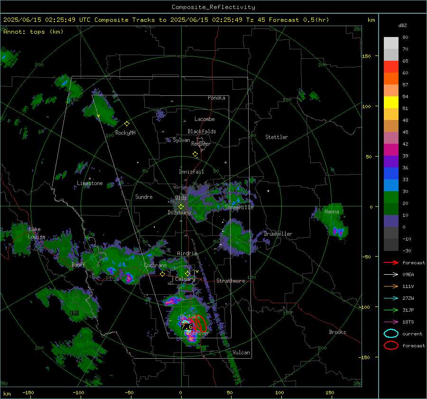Select the yellow diamond marker beside Cochrane

coord(162,274)
